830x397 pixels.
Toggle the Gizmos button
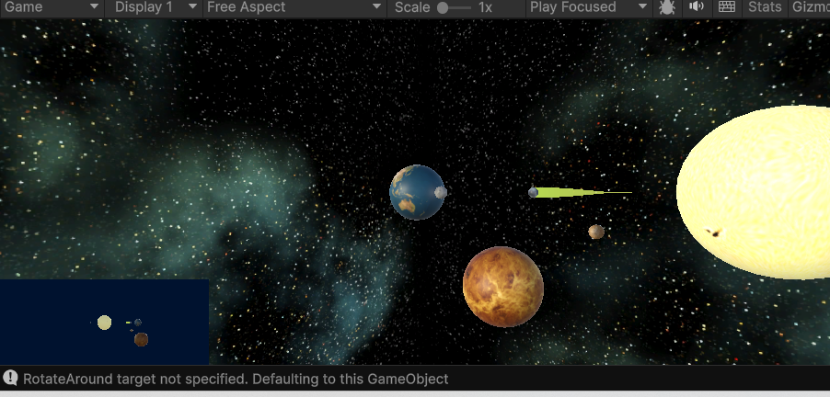810,7
